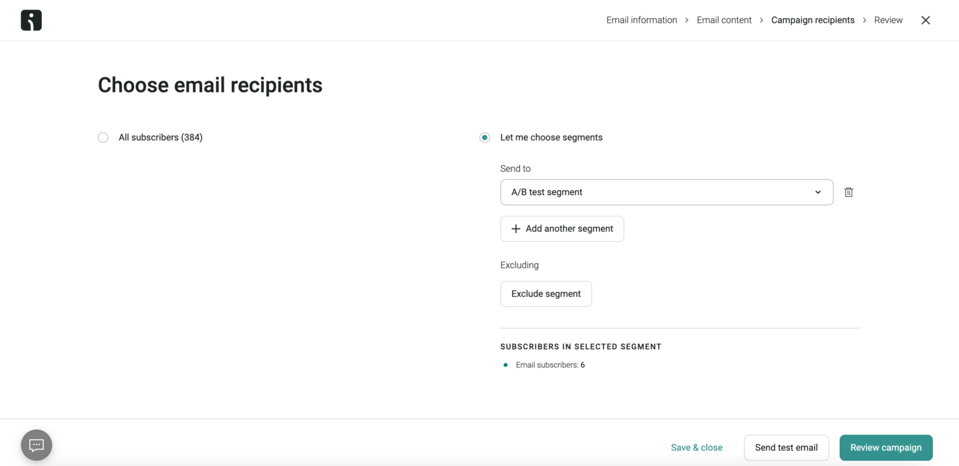Click Add another segment
Image resolution: width=959 pixels, height=466 pixels.
coord(562,228)
